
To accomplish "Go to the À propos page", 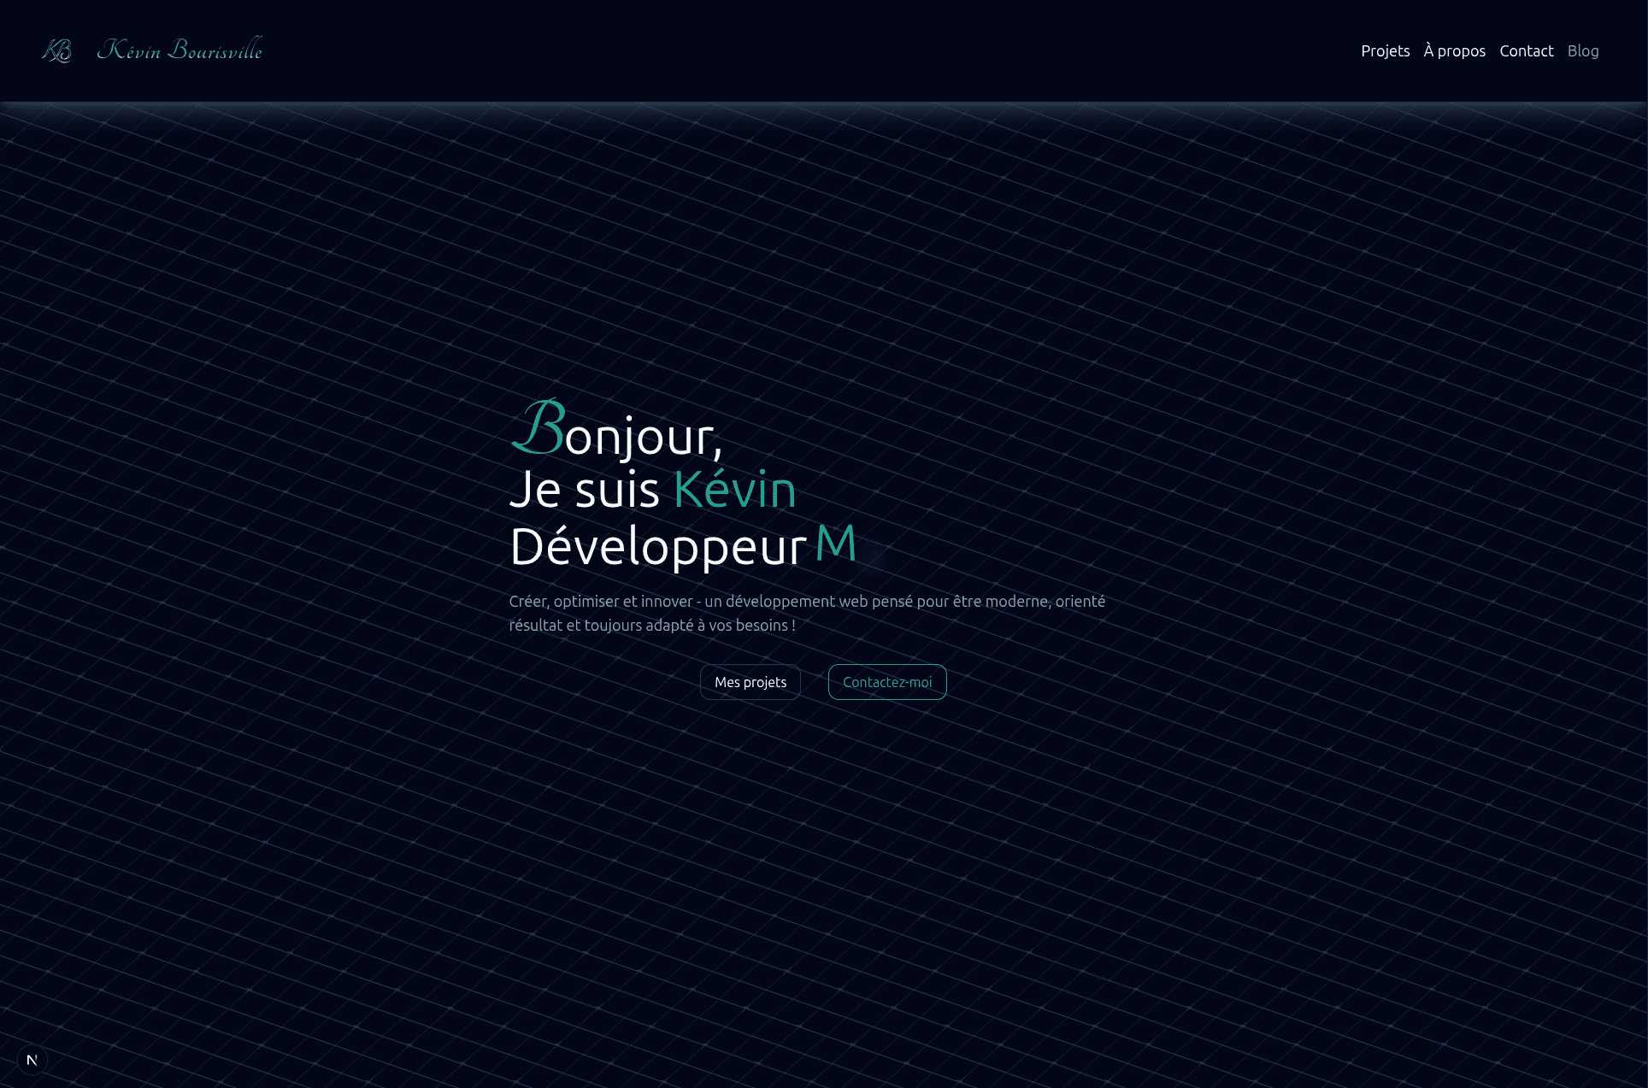I will 1454,50.
